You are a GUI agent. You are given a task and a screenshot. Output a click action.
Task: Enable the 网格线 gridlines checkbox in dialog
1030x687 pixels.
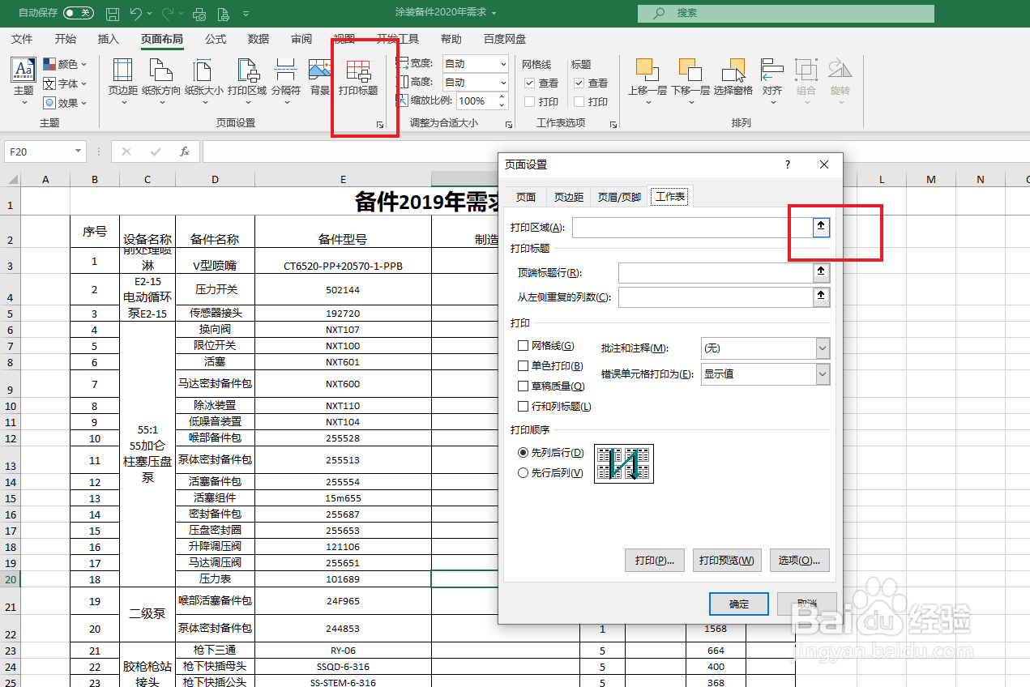pyautogui.click(x=523, y=346)
